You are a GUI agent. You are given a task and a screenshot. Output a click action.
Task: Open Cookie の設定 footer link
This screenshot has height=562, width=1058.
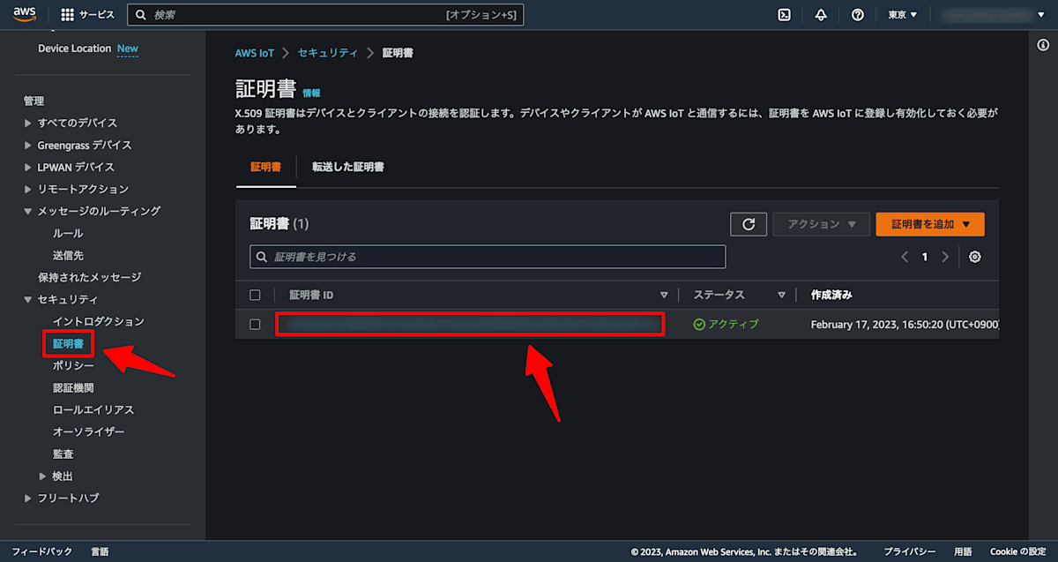click(x=1017, y=551)
